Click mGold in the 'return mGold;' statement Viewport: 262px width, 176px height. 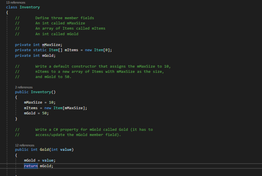coord(45,166)
